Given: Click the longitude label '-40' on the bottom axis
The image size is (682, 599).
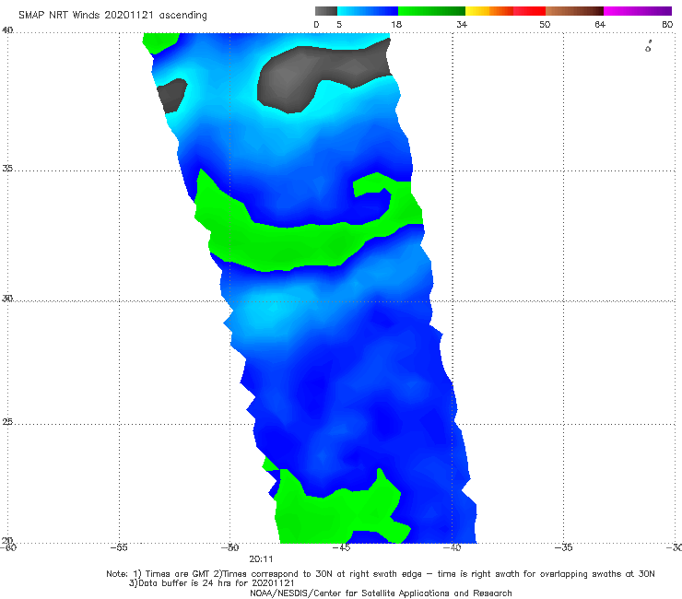Looking at the screenshot, I should [452, 547].
